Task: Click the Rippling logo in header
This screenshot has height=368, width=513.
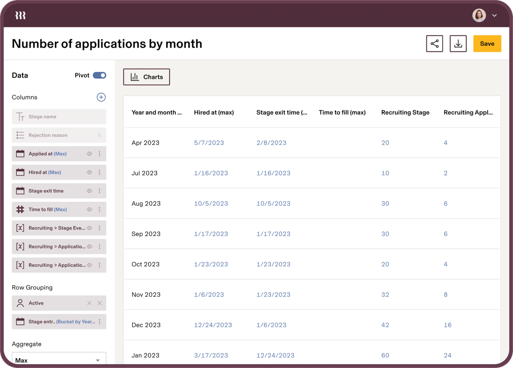Action: point(20,15)
